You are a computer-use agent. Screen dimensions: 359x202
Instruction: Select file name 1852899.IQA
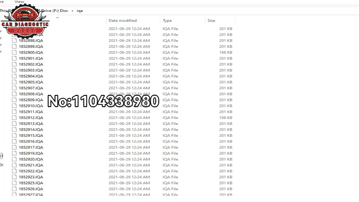tap(31, 46)
